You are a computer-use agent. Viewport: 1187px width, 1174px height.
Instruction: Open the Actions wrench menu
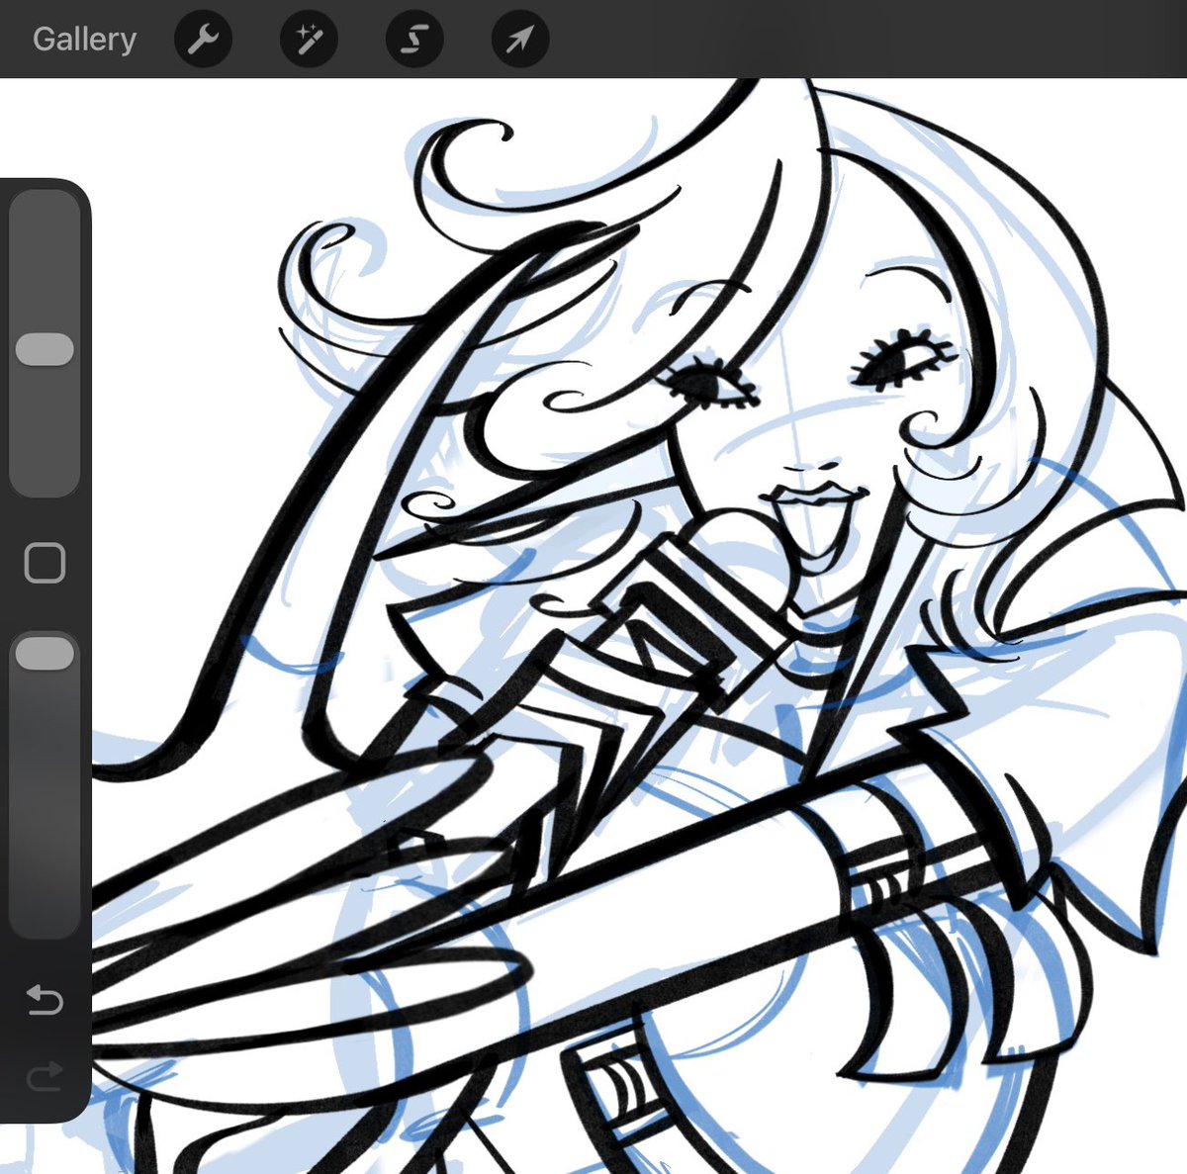point(203,40)
